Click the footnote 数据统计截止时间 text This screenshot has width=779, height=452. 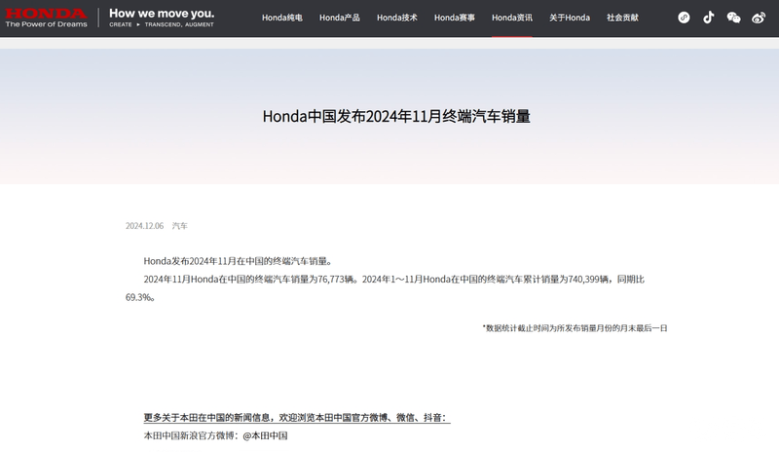[x=575, y=328]
